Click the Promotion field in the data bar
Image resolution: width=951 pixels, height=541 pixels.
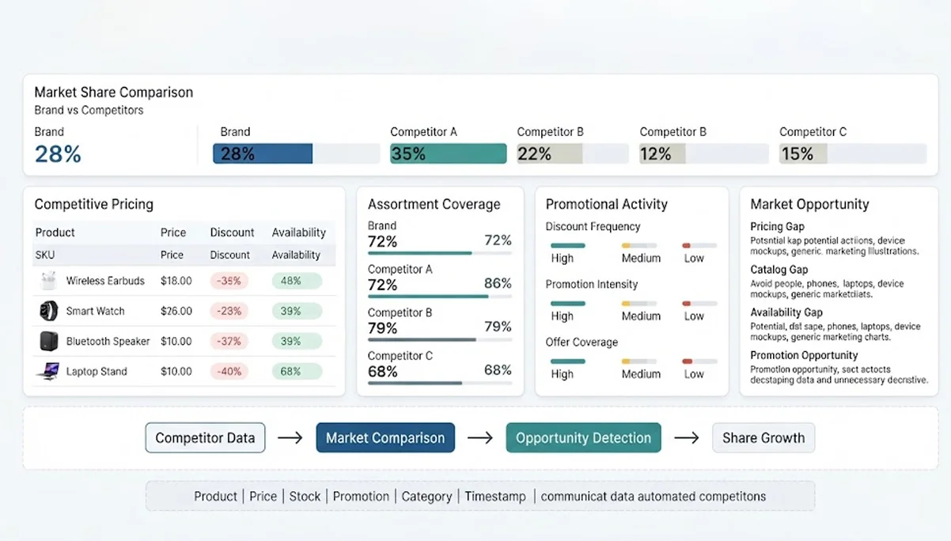361,497
